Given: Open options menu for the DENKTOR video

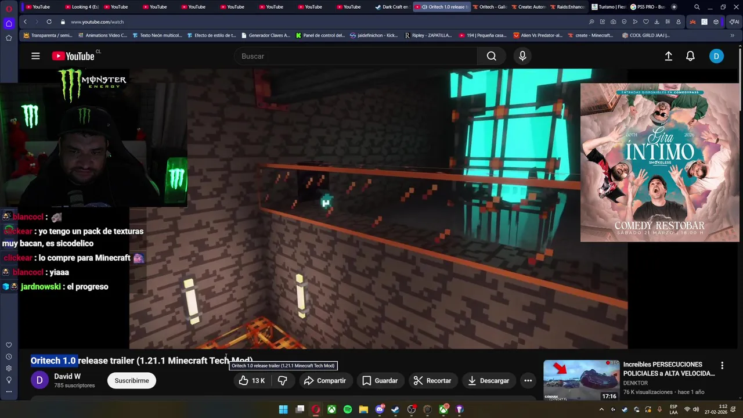Looking at the screenshot, I should click(722, 366).
